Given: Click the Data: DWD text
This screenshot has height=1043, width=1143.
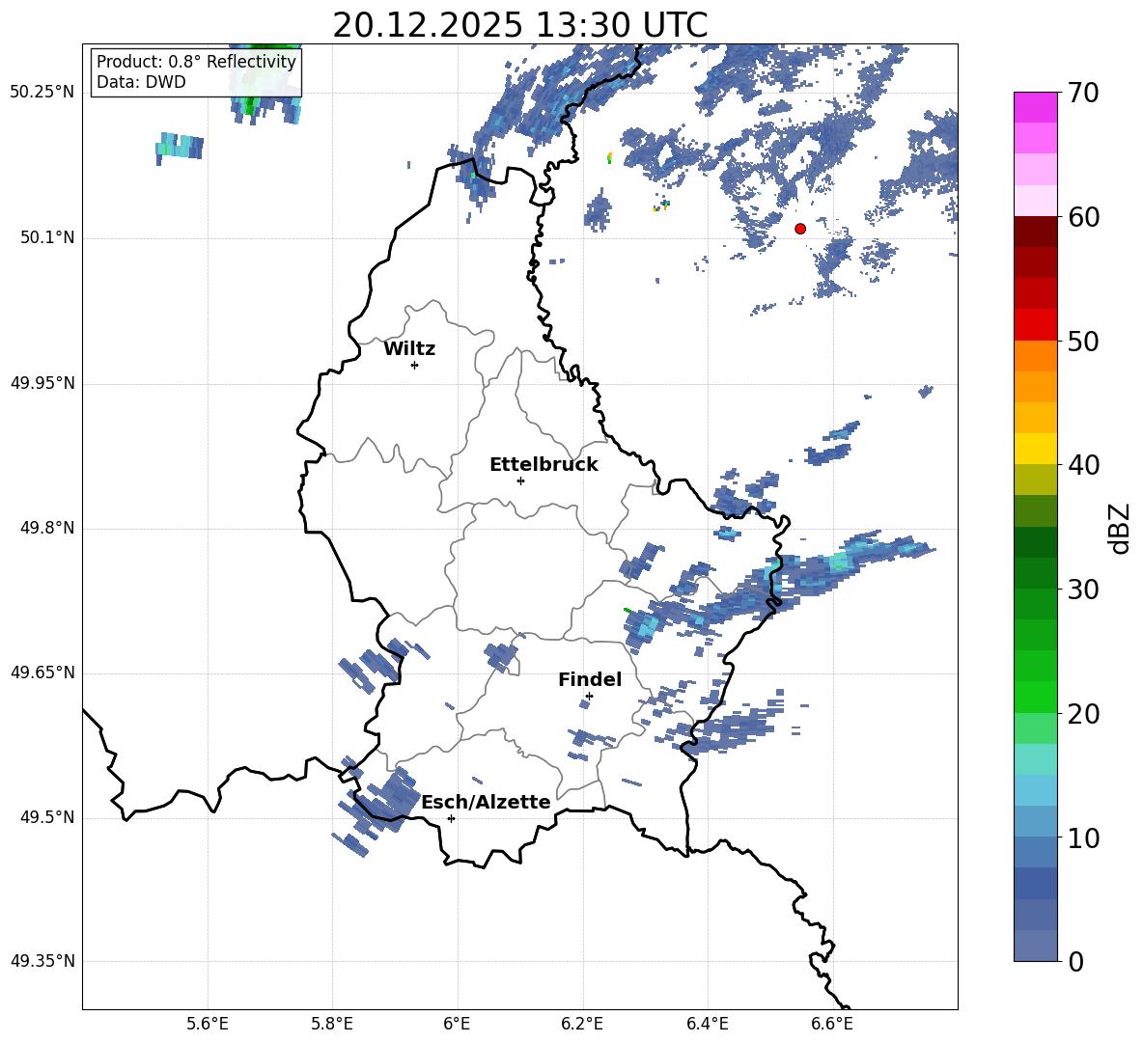Looking at the screenshot, I should pyautogui.click(x=141, y=82).
